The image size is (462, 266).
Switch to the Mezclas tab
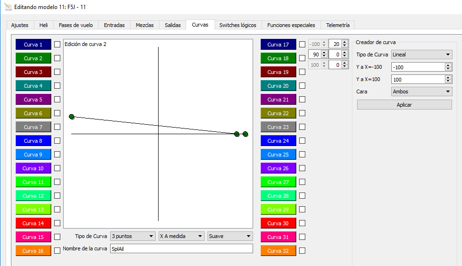click(144, 25)
